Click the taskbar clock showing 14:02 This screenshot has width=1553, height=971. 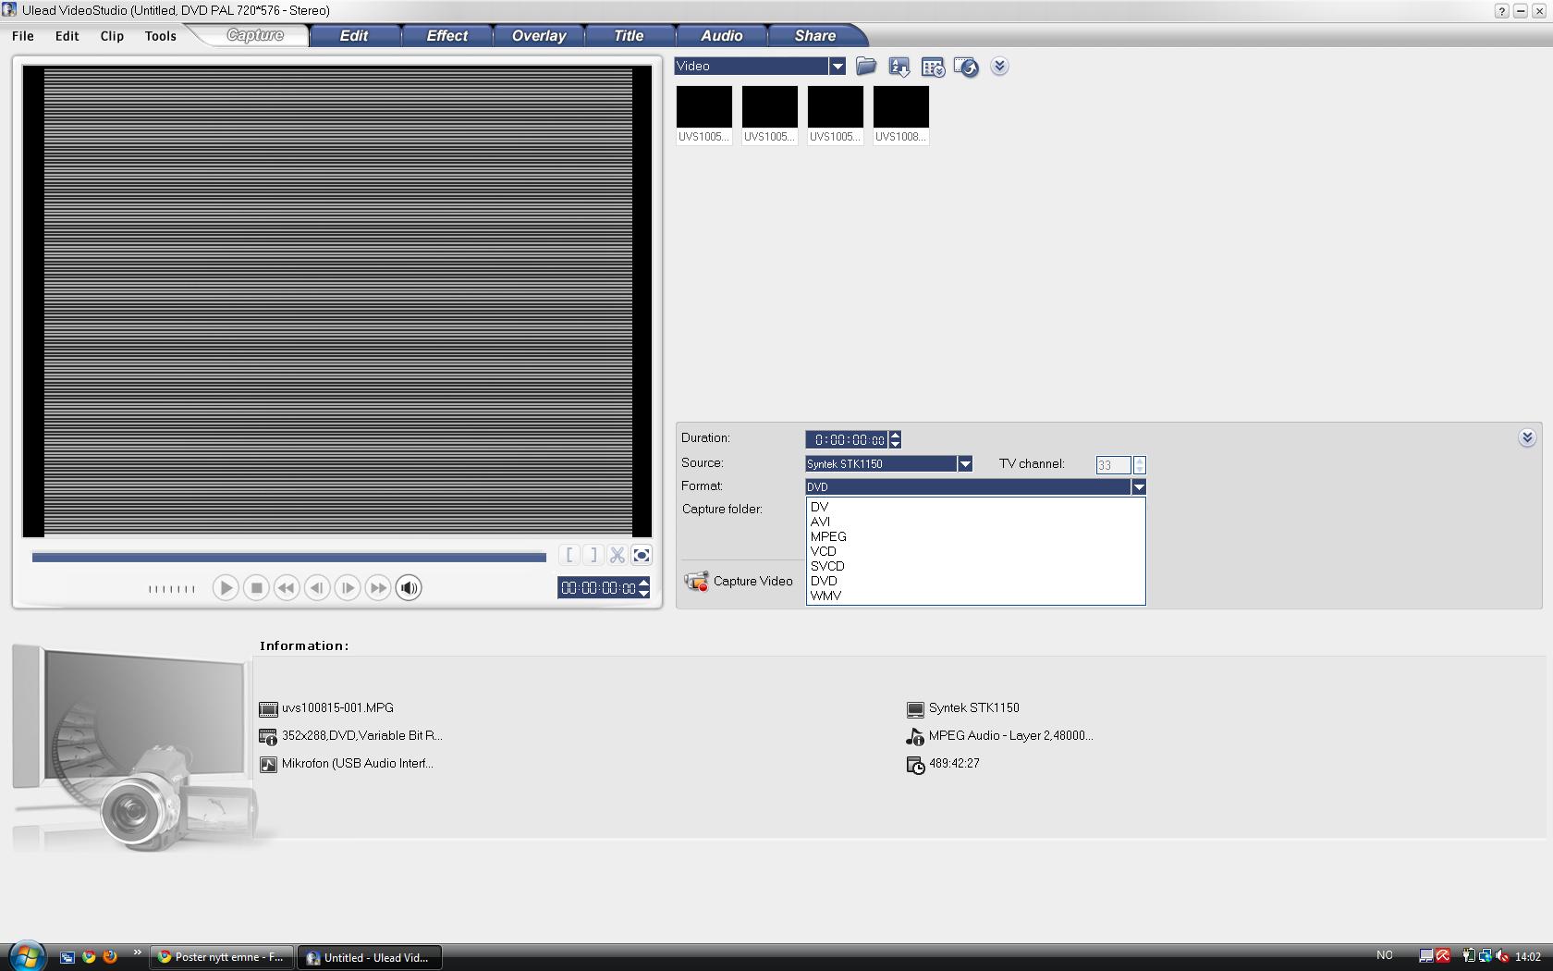[x=1528, y=956]
